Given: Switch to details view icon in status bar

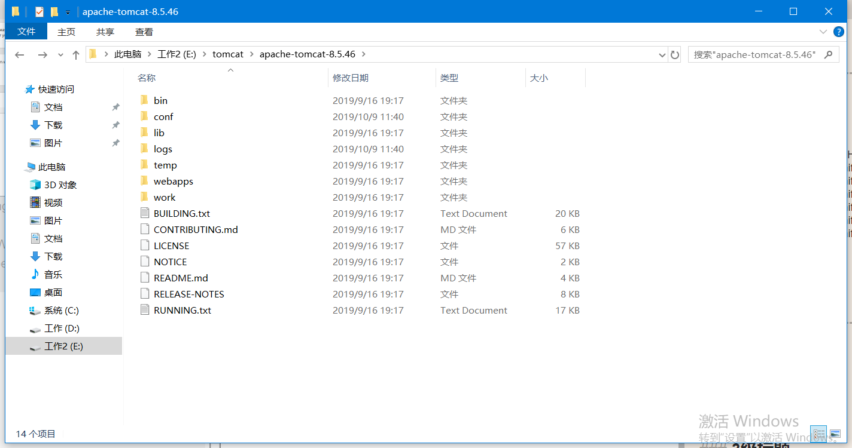Looking at the screenshot, I should [818, 434].
